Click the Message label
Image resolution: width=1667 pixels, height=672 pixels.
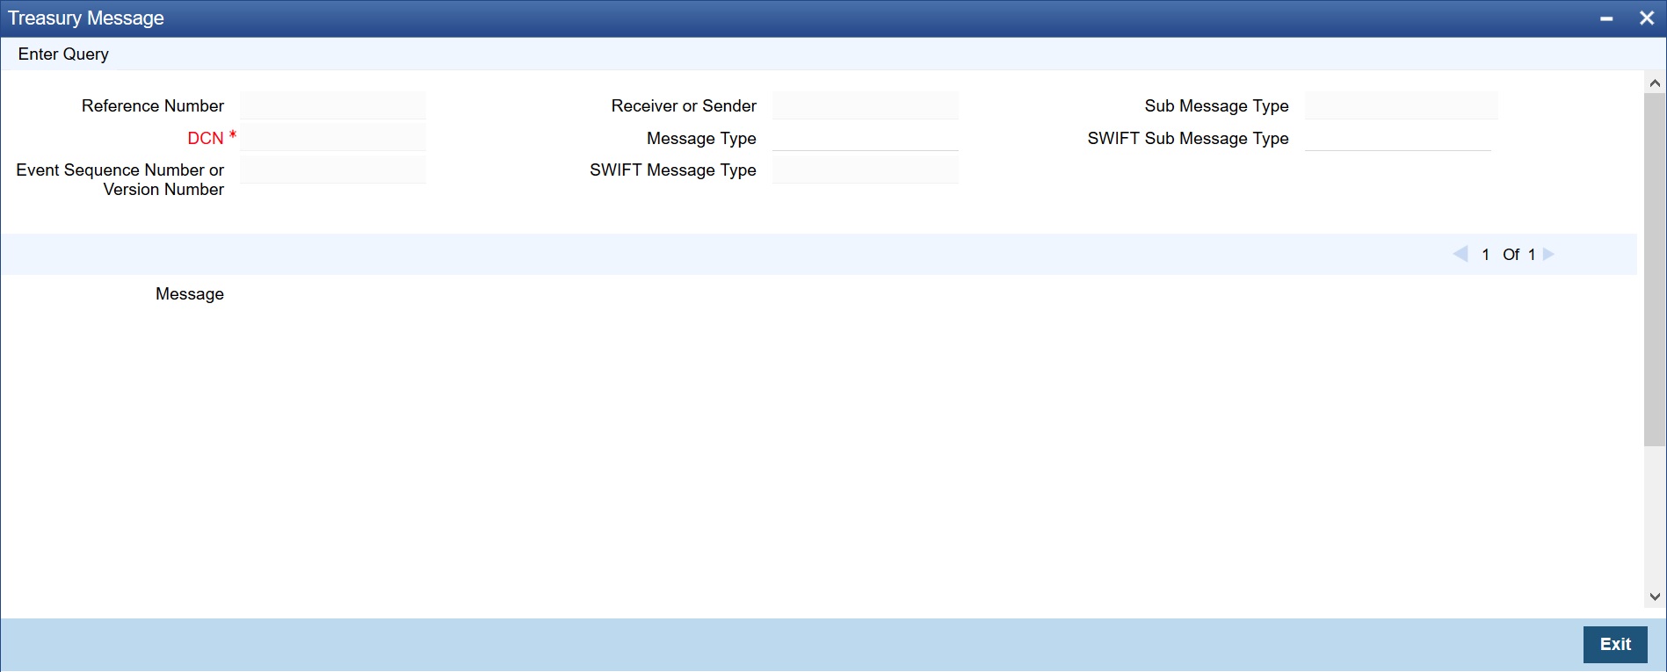[x=190, y=294]
